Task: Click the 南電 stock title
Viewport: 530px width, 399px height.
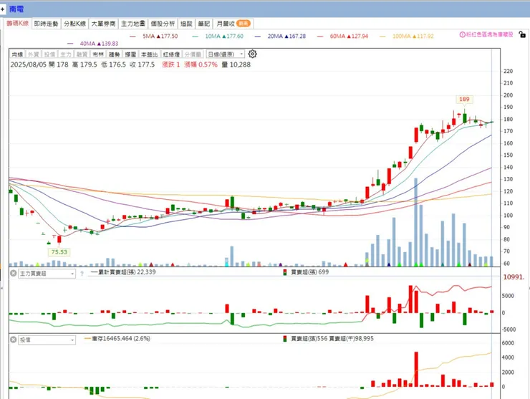Action: (16, 9)
